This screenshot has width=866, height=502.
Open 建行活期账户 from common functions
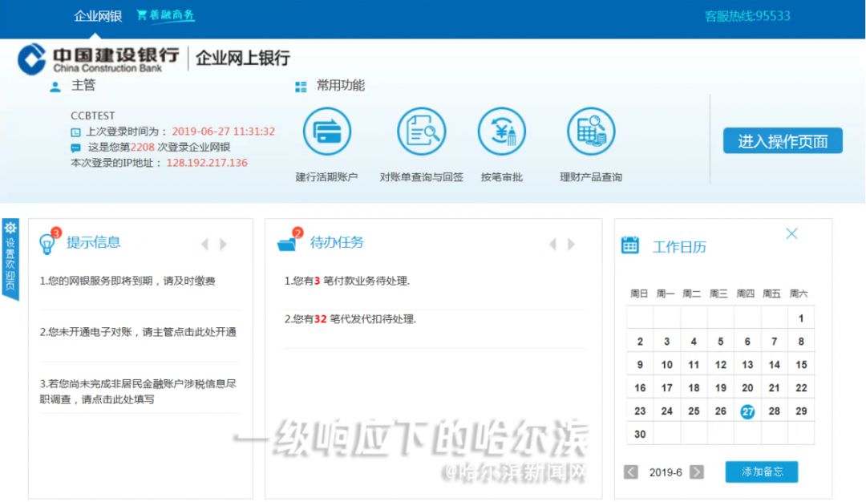[327, 133]
